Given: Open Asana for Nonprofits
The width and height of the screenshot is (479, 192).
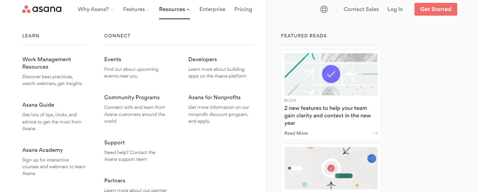Looking at the screenshot, I should coord(215,97).
